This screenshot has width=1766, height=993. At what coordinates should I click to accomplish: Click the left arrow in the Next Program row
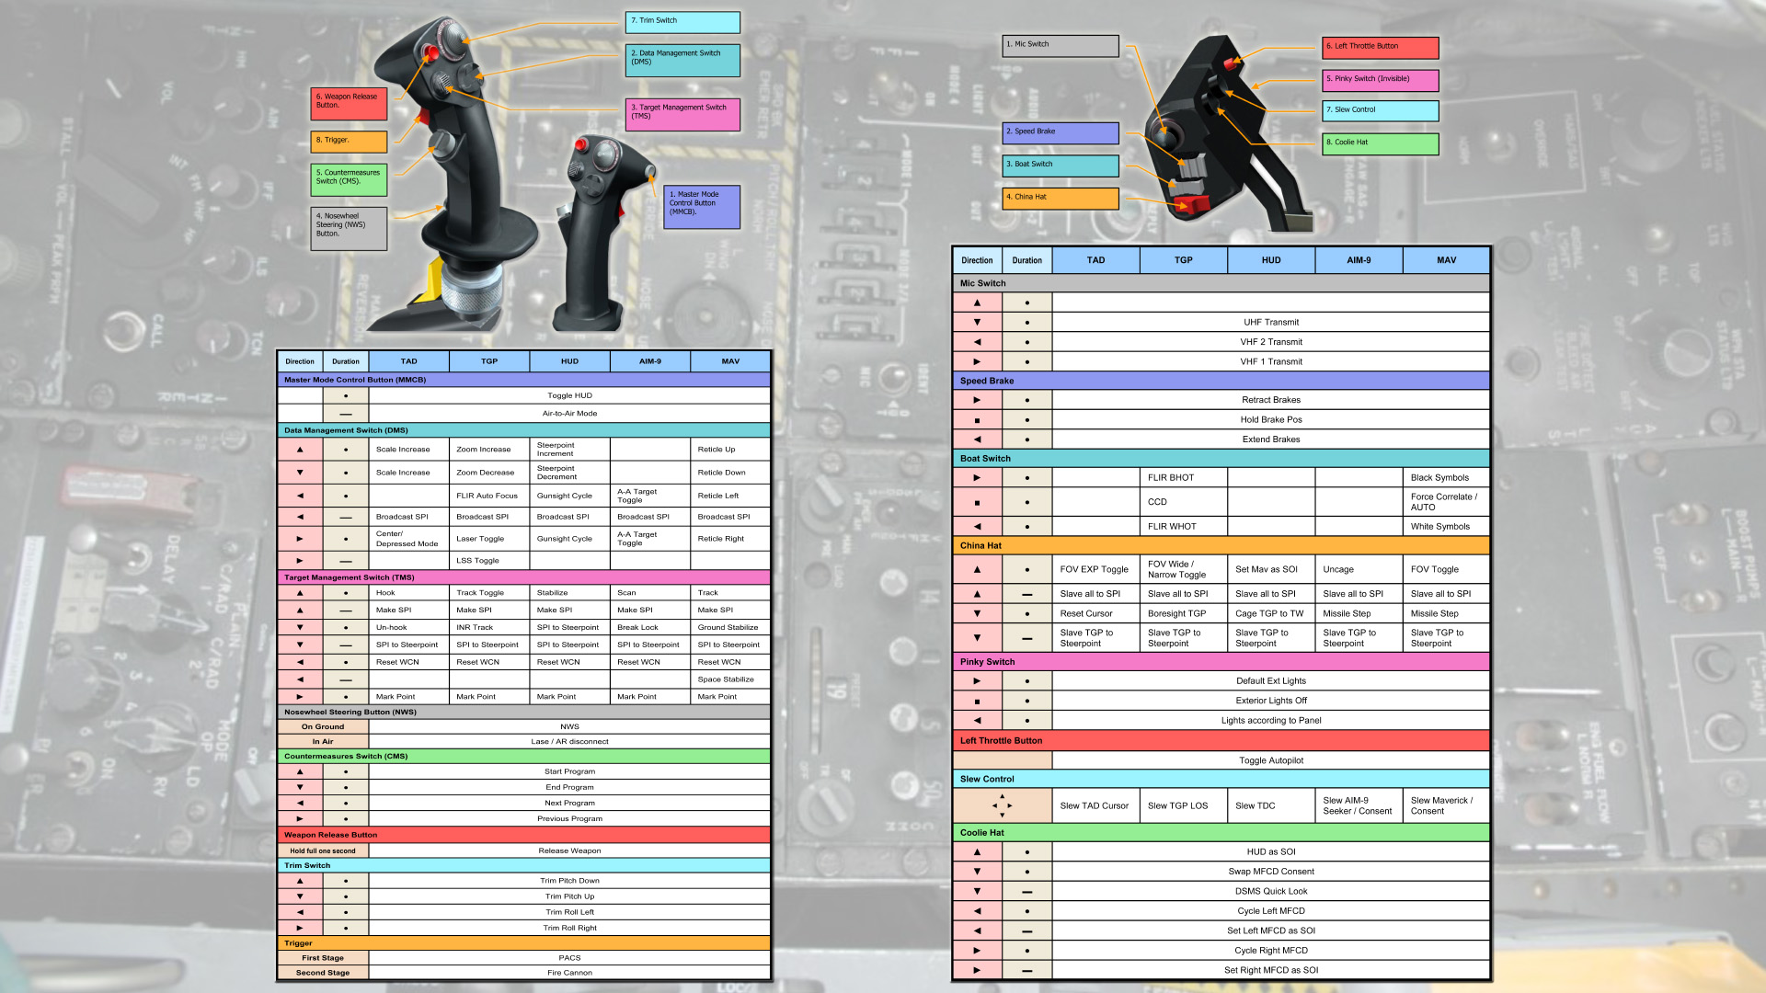click(300, 803)
